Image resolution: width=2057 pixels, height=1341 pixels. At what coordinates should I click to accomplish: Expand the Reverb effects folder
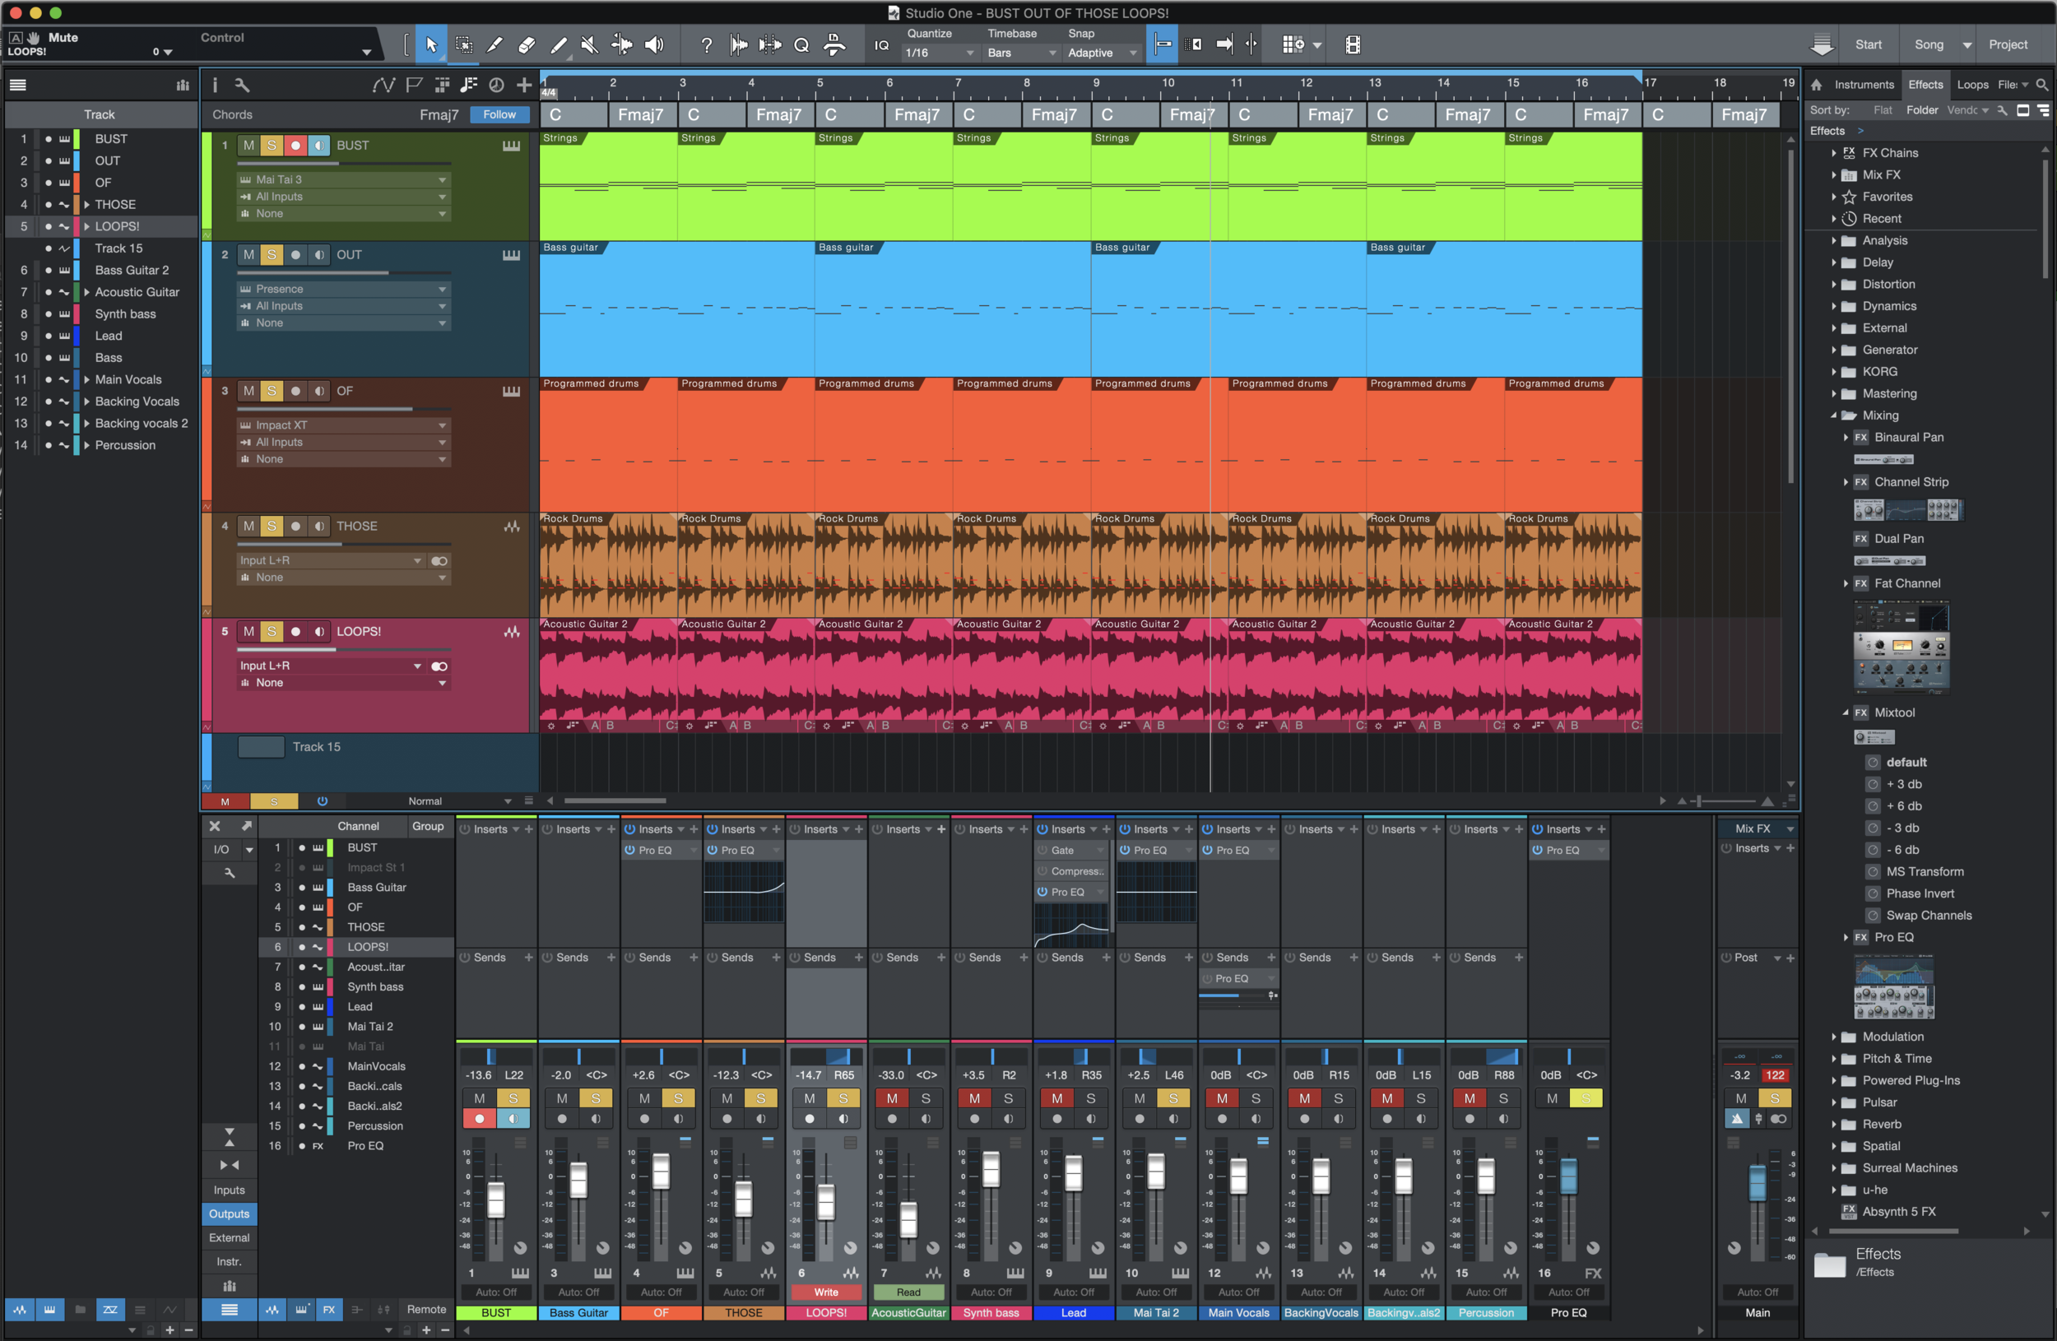[x=1833, y=1124]
